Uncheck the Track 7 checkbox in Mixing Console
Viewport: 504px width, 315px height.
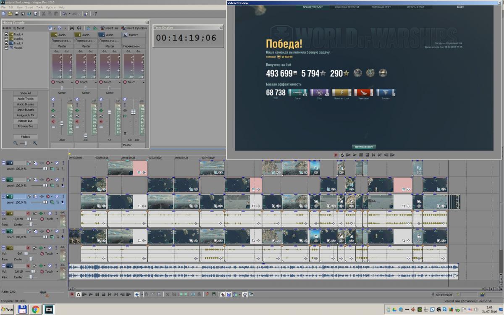(x=6, y=43)
